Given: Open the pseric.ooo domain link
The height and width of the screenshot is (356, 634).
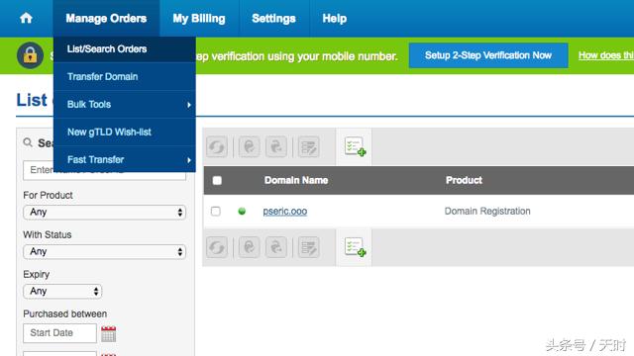Looking at the screenshot, I should (285, 211).
